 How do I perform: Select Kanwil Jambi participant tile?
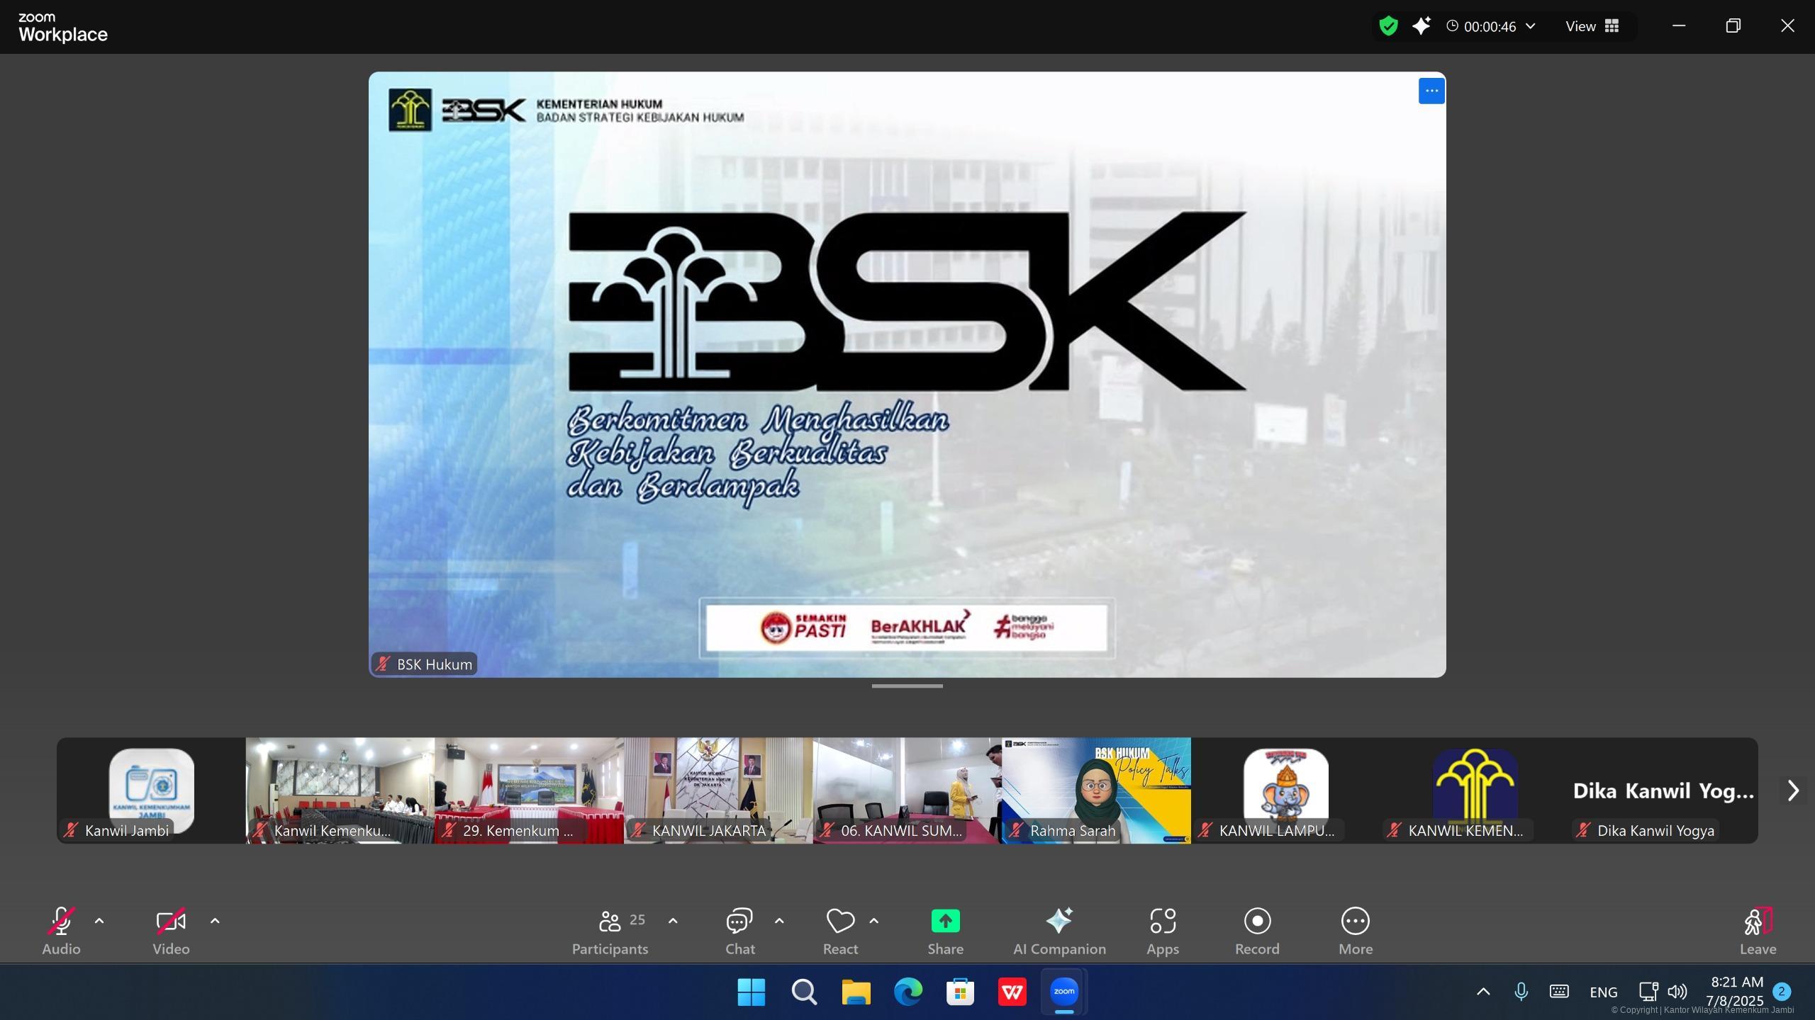point(151,790)
